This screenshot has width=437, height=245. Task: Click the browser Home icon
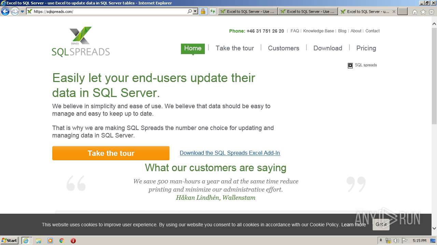pyautogui.click(x=414, y=12)
